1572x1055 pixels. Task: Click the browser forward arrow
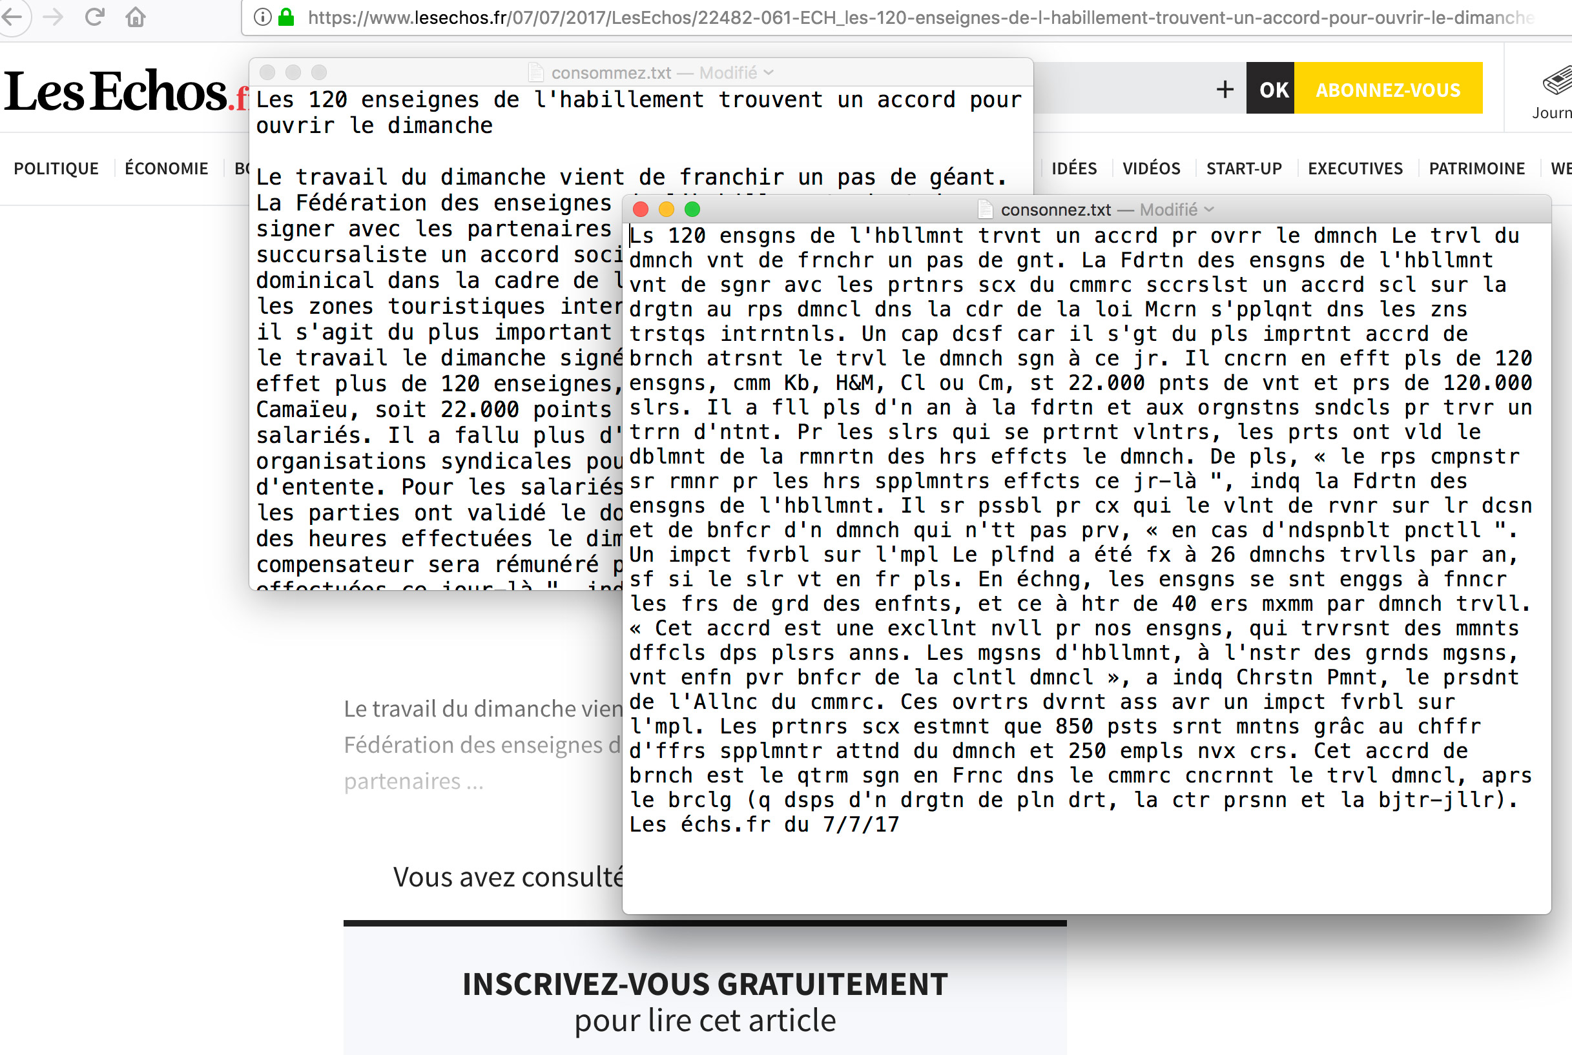pos(54,16)
